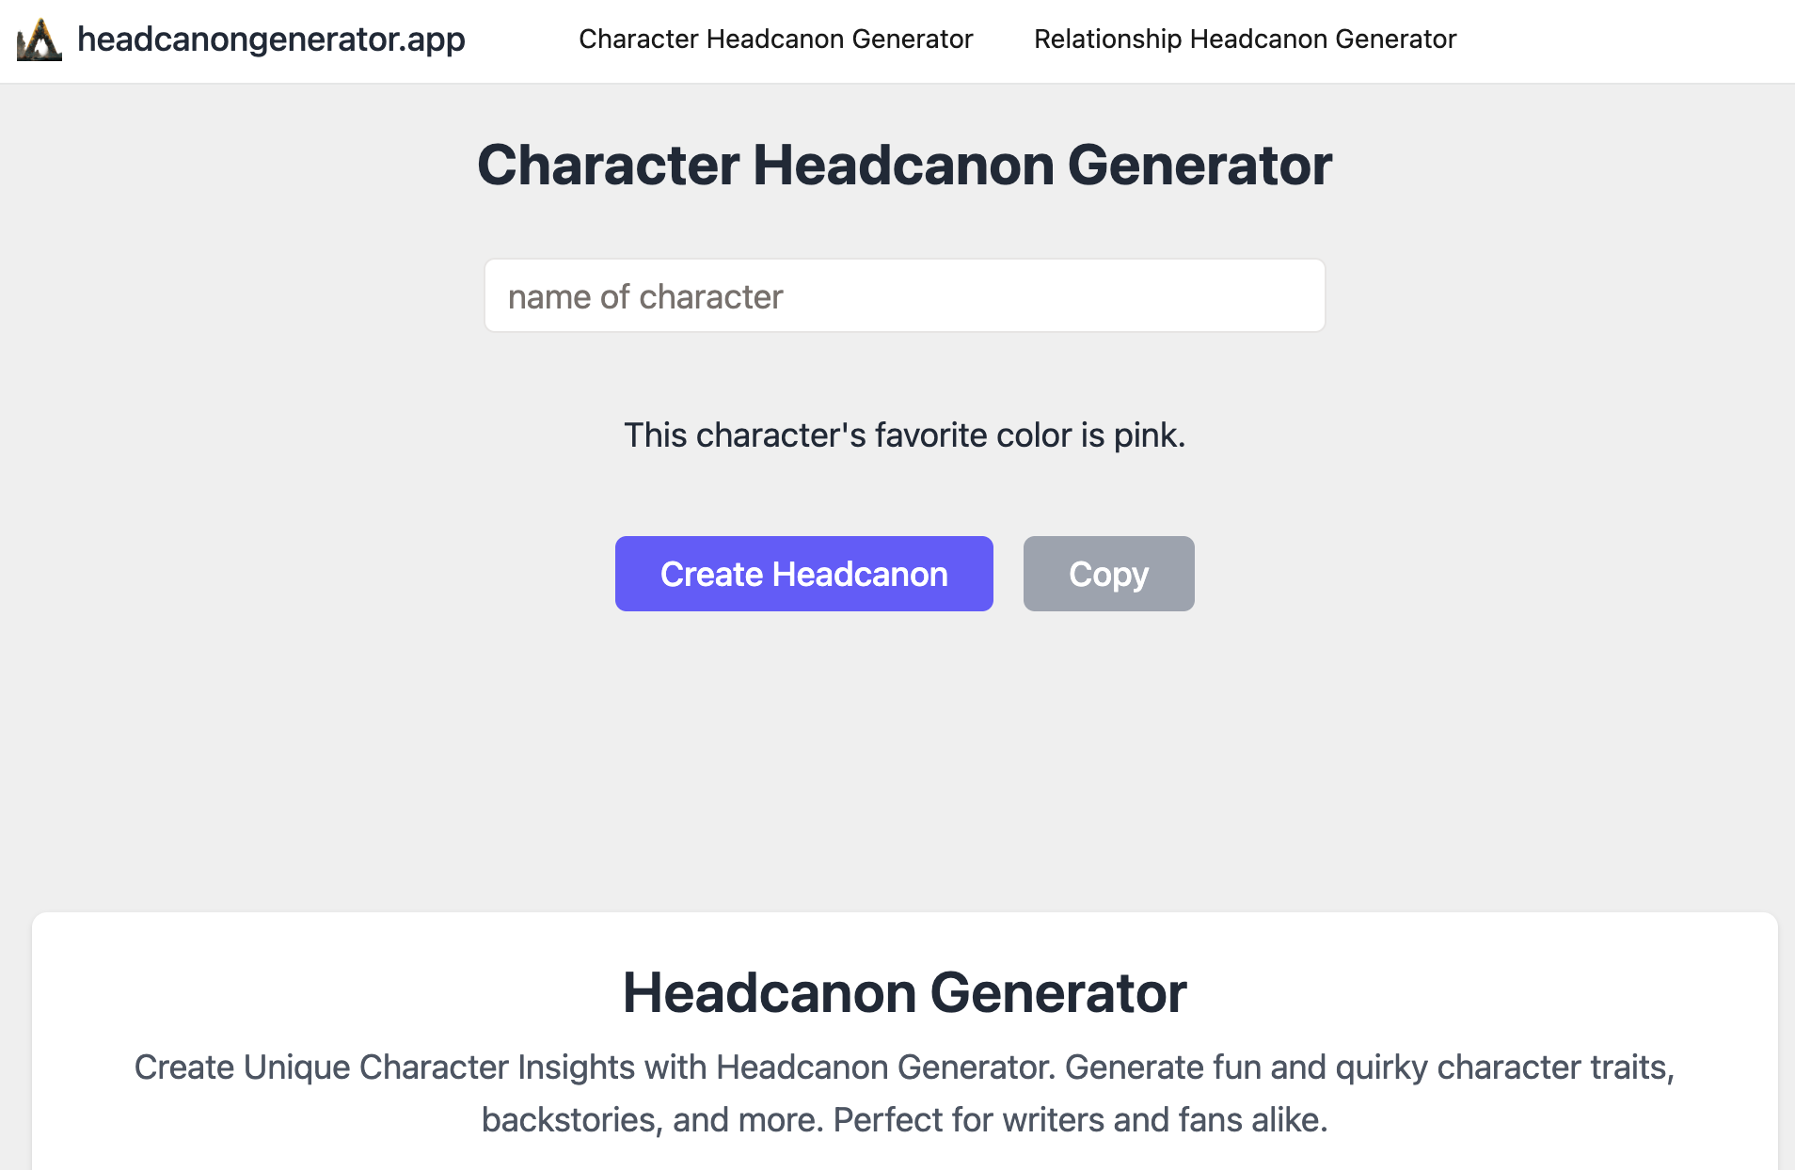Click the Headcanon Generator section heading
This screenshot has width=1795, height=1170.
point(905,992)
